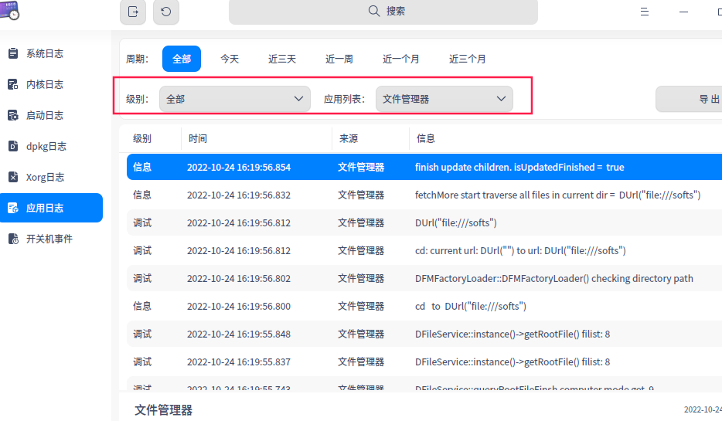Minimize the log viewer window
This screenshot has width=722, height=421.
[684, 12]
